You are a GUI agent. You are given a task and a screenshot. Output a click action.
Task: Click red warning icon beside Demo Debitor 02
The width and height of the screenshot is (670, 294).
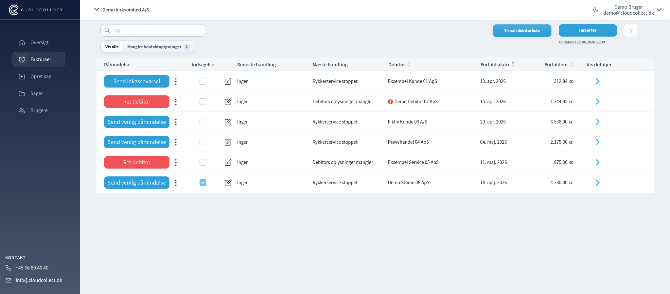[x=390, y=102]
